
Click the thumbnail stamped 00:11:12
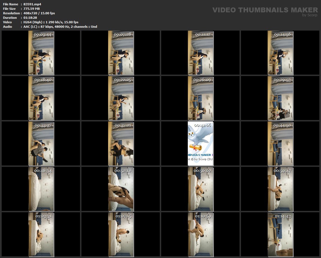[201, 53]
